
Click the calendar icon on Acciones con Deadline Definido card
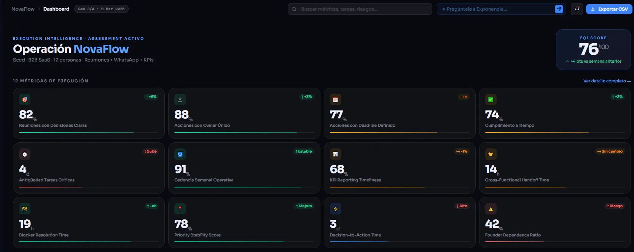335,99
